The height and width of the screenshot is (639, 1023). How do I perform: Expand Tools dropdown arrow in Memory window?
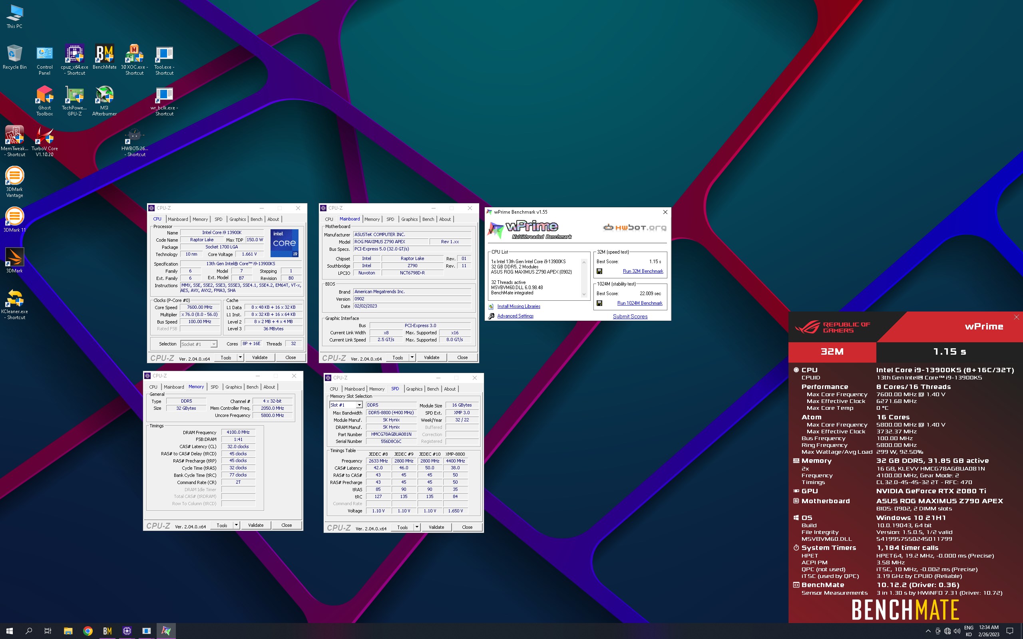[x=236, y=525]
